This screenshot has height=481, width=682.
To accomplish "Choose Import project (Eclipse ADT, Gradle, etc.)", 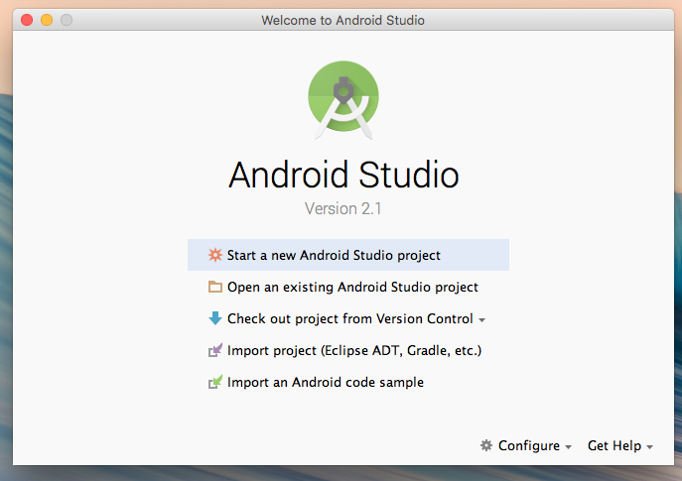I will pos(354,350).
